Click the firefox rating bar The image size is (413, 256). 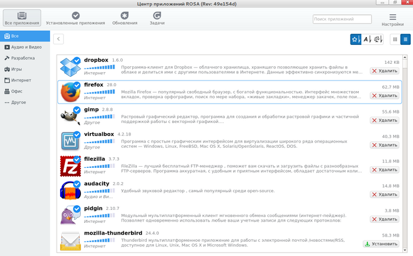[x=100, y=92]
